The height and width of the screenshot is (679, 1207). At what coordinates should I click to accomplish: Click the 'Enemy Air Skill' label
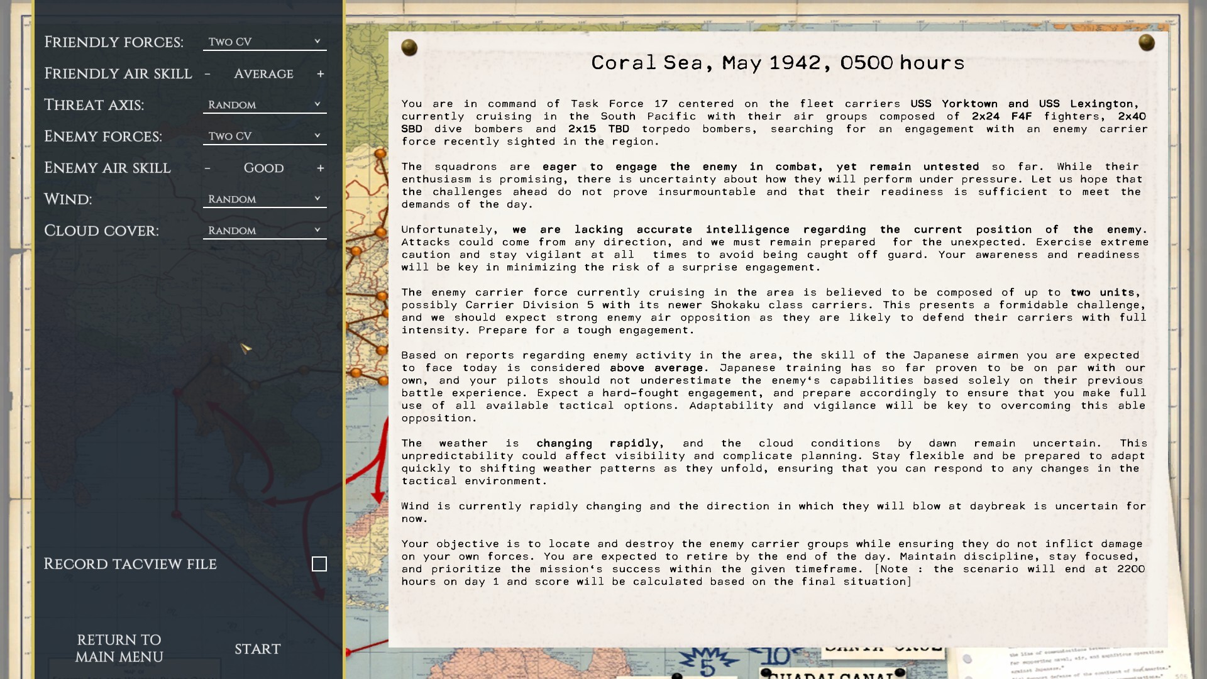[x=107, y=168]
